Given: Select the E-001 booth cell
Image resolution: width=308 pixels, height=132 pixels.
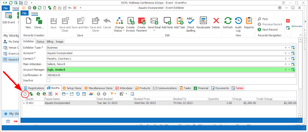Looking at the screenshot, I should tap(35, 103).
